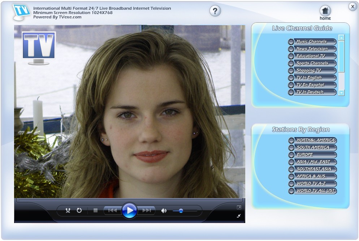
Task: Select the SOUTHEAST ASIA region
Action: click(x=313, y=169)
